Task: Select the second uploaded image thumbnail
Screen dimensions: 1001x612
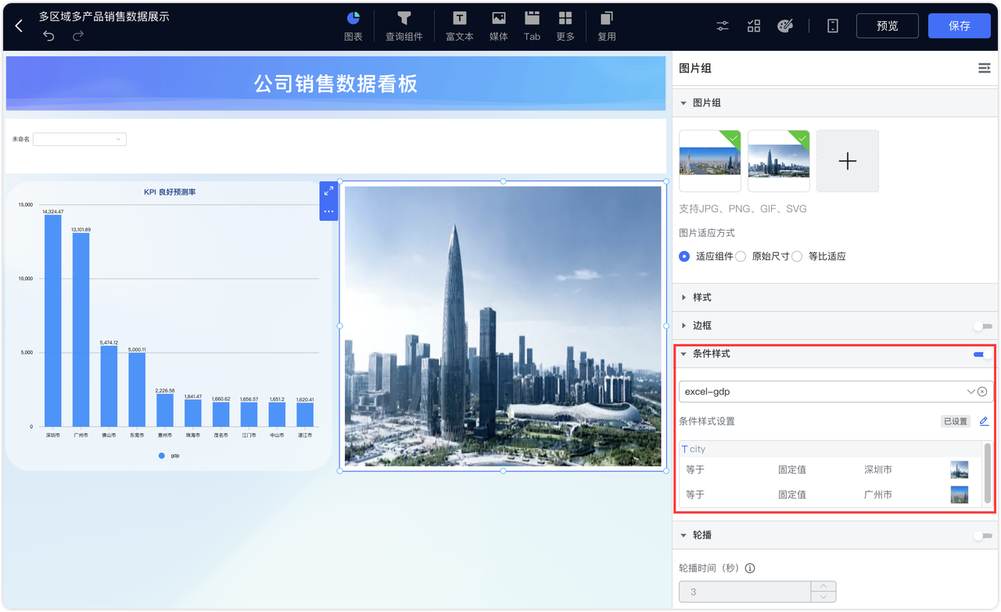Action: point(779,161)
